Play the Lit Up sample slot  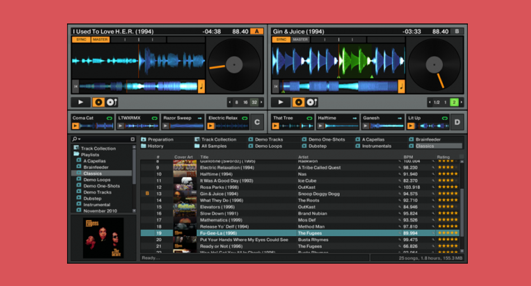(x=411, y=126)
